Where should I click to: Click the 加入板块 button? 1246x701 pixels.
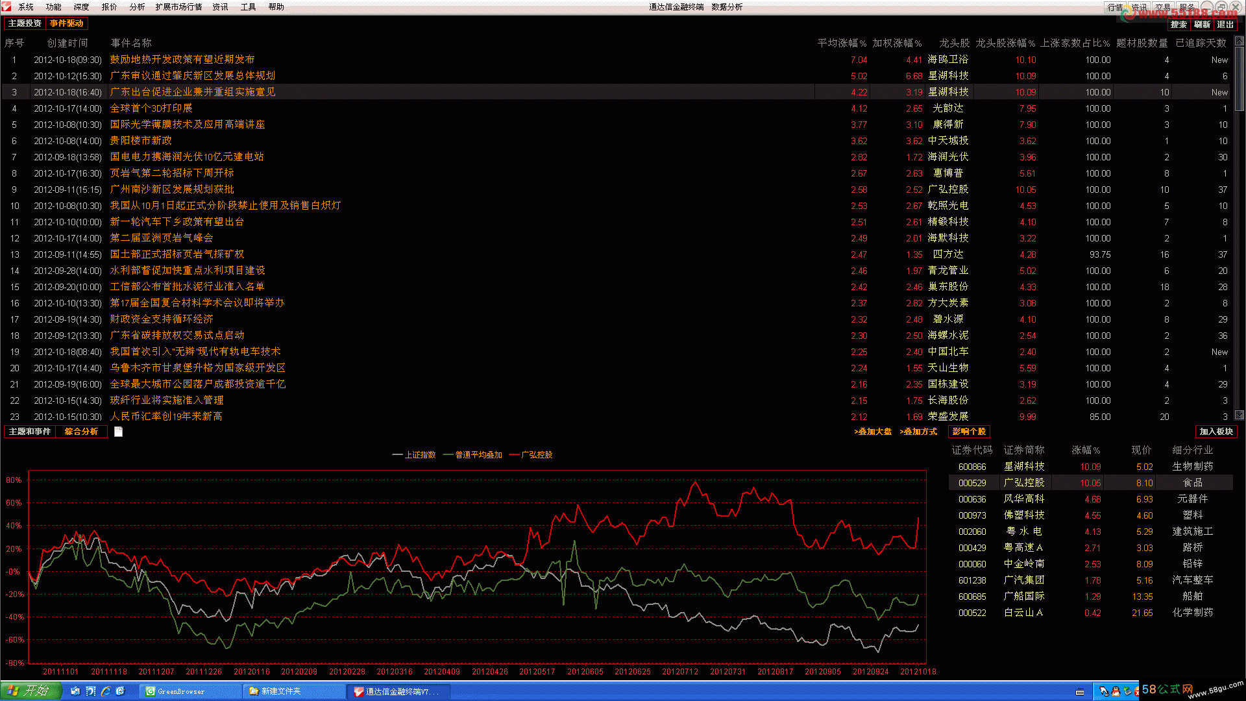[1216, 432]
